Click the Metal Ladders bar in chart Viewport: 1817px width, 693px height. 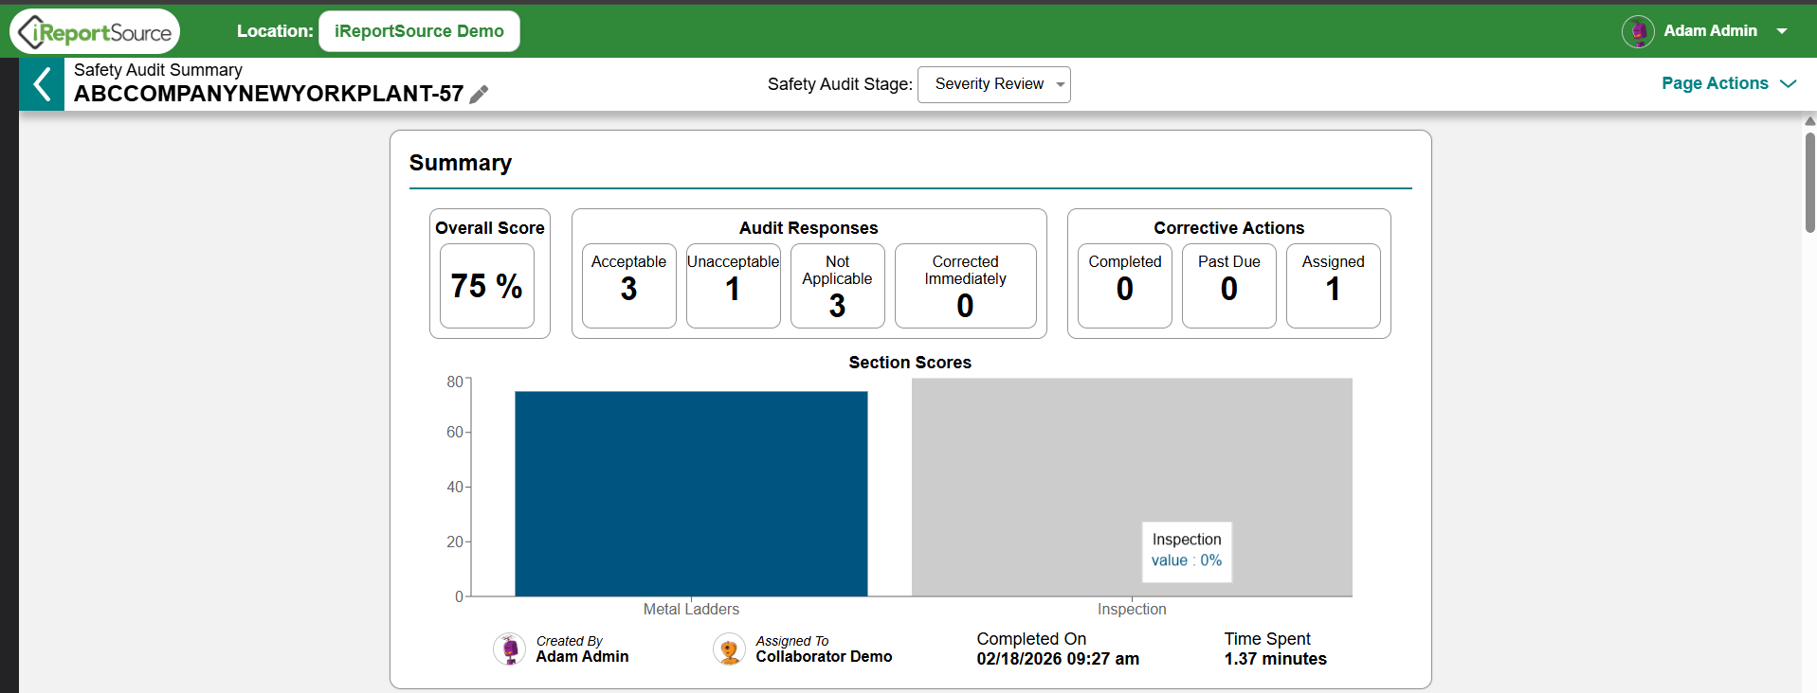[x=691, y=493]
